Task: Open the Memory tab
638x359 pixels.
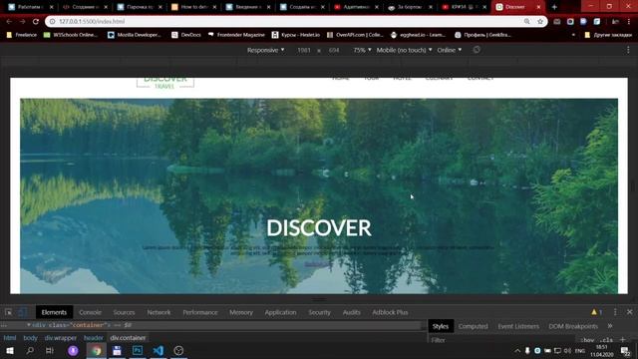Action: point(241,312)
